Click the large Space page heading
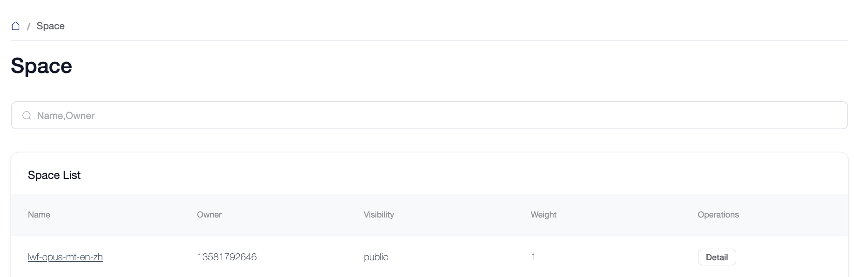 pyautogui.click(x=41, y=66)
